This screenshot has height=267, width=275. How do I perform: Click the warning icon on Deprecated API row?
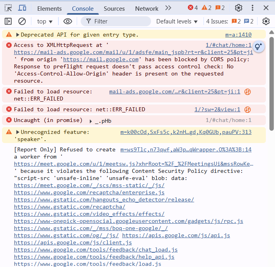coord(9,35)
